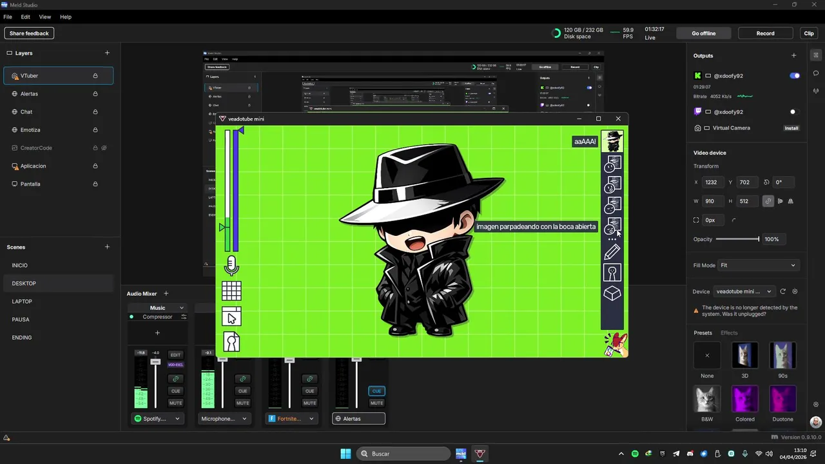The height and width of the screenshot is (464, 825).
Task: Show hidden tray icons chevron
Action: (621, 454)
